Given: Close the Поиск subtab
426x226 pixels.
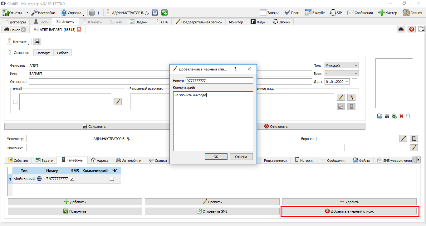Looking at the screenshot, I should pos(23,30).
